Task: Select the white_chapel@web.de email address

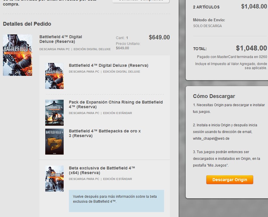Action: tap(211, 139)
